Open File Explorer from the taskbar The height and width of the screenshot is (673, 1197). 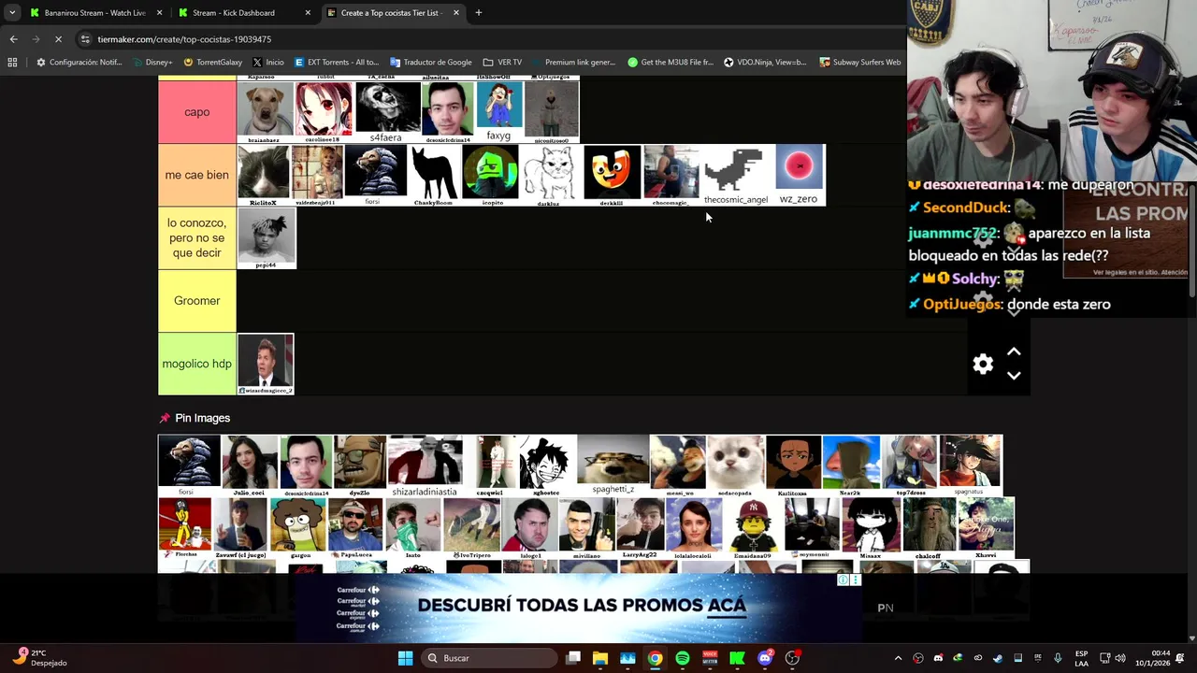pos(600,658)
